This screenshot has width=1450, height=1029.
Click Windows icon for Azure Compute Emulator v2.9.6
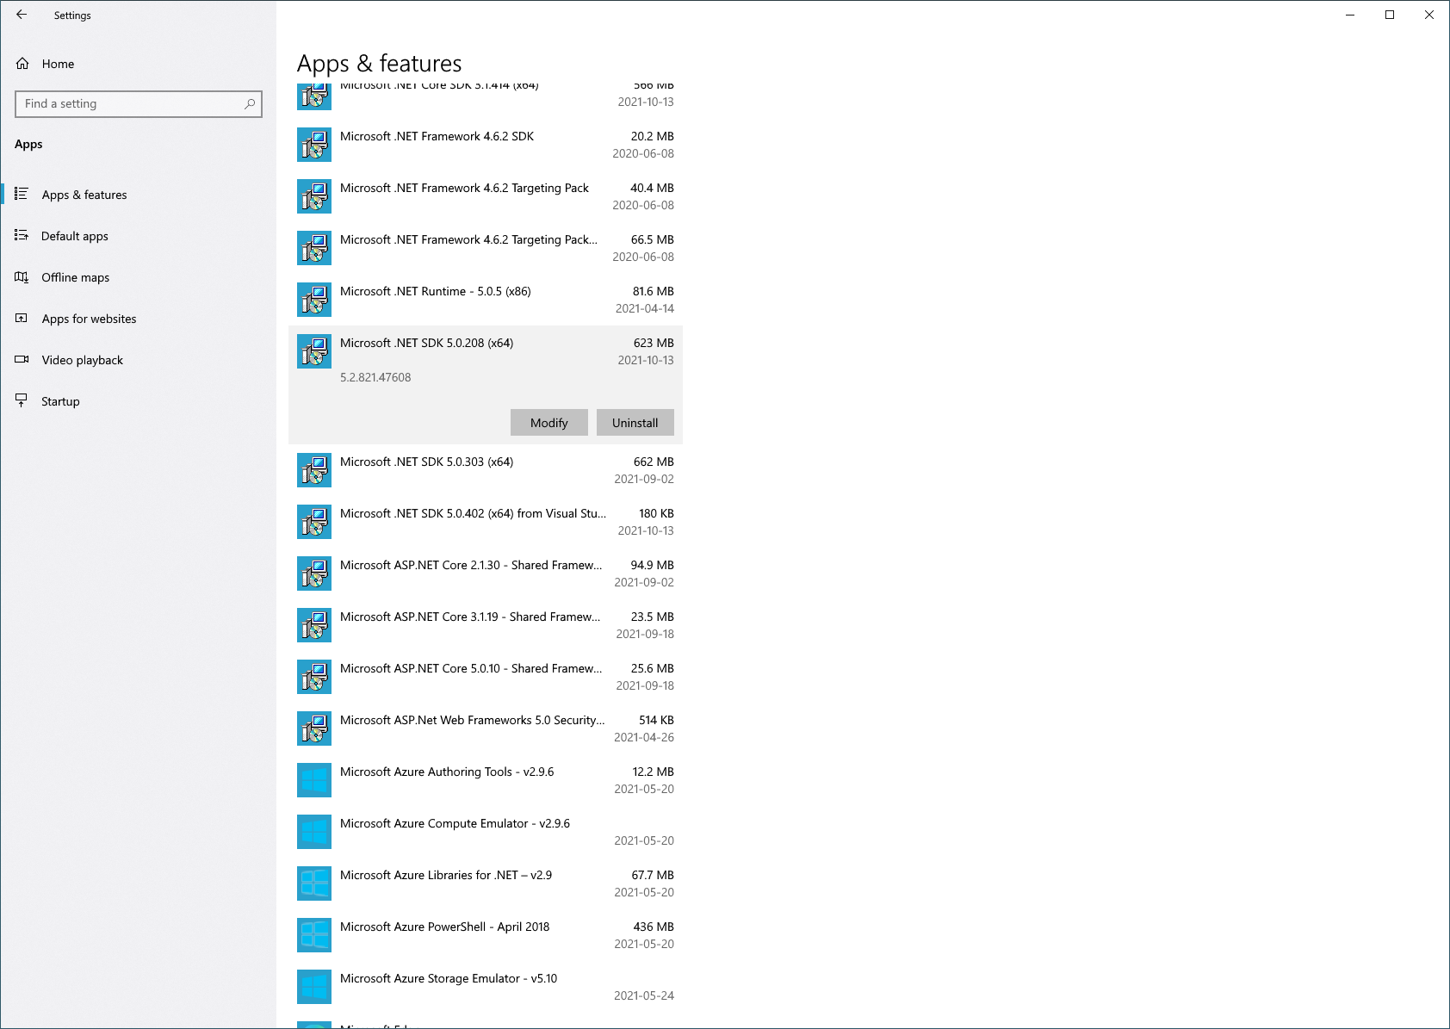coord(314,832)
